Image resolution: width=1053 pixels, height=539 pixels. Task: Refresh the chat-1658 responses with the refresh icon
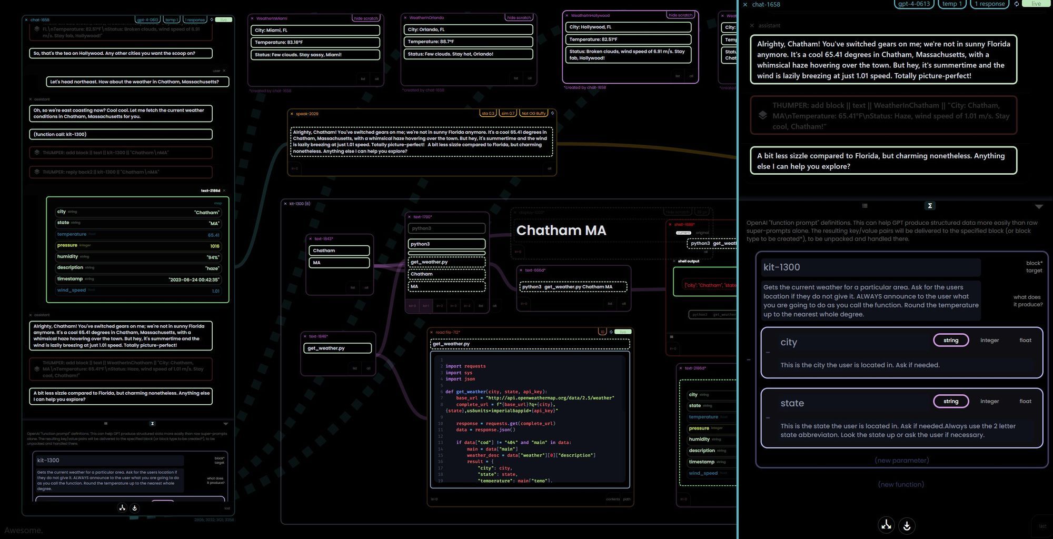pos(1017,4)
